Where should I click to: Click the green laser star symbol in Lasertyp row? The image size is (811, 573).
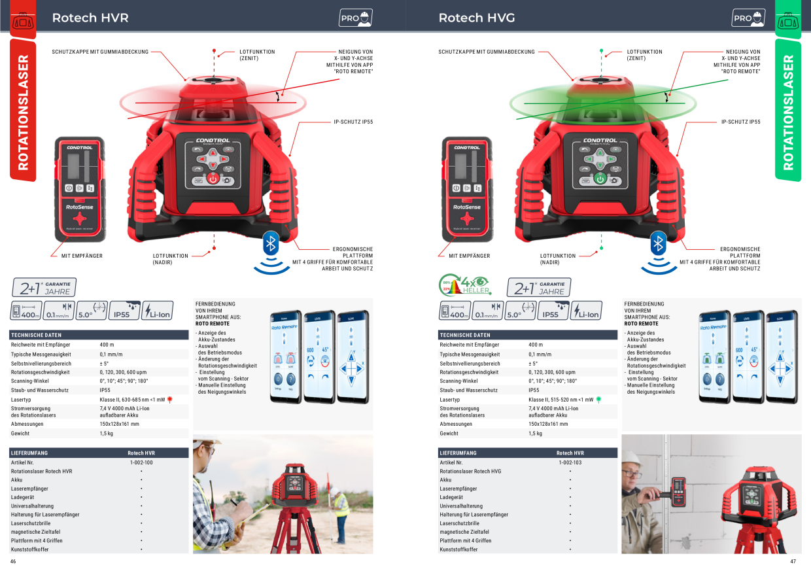pos(598,399)
